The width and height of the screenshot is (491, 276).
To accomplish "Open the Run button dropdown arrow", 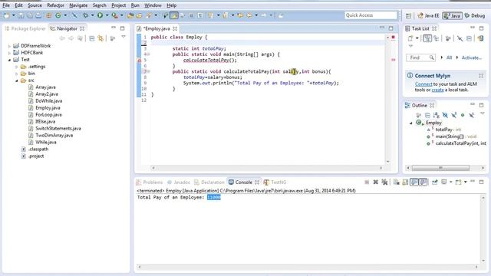I will tap(107, 15).
